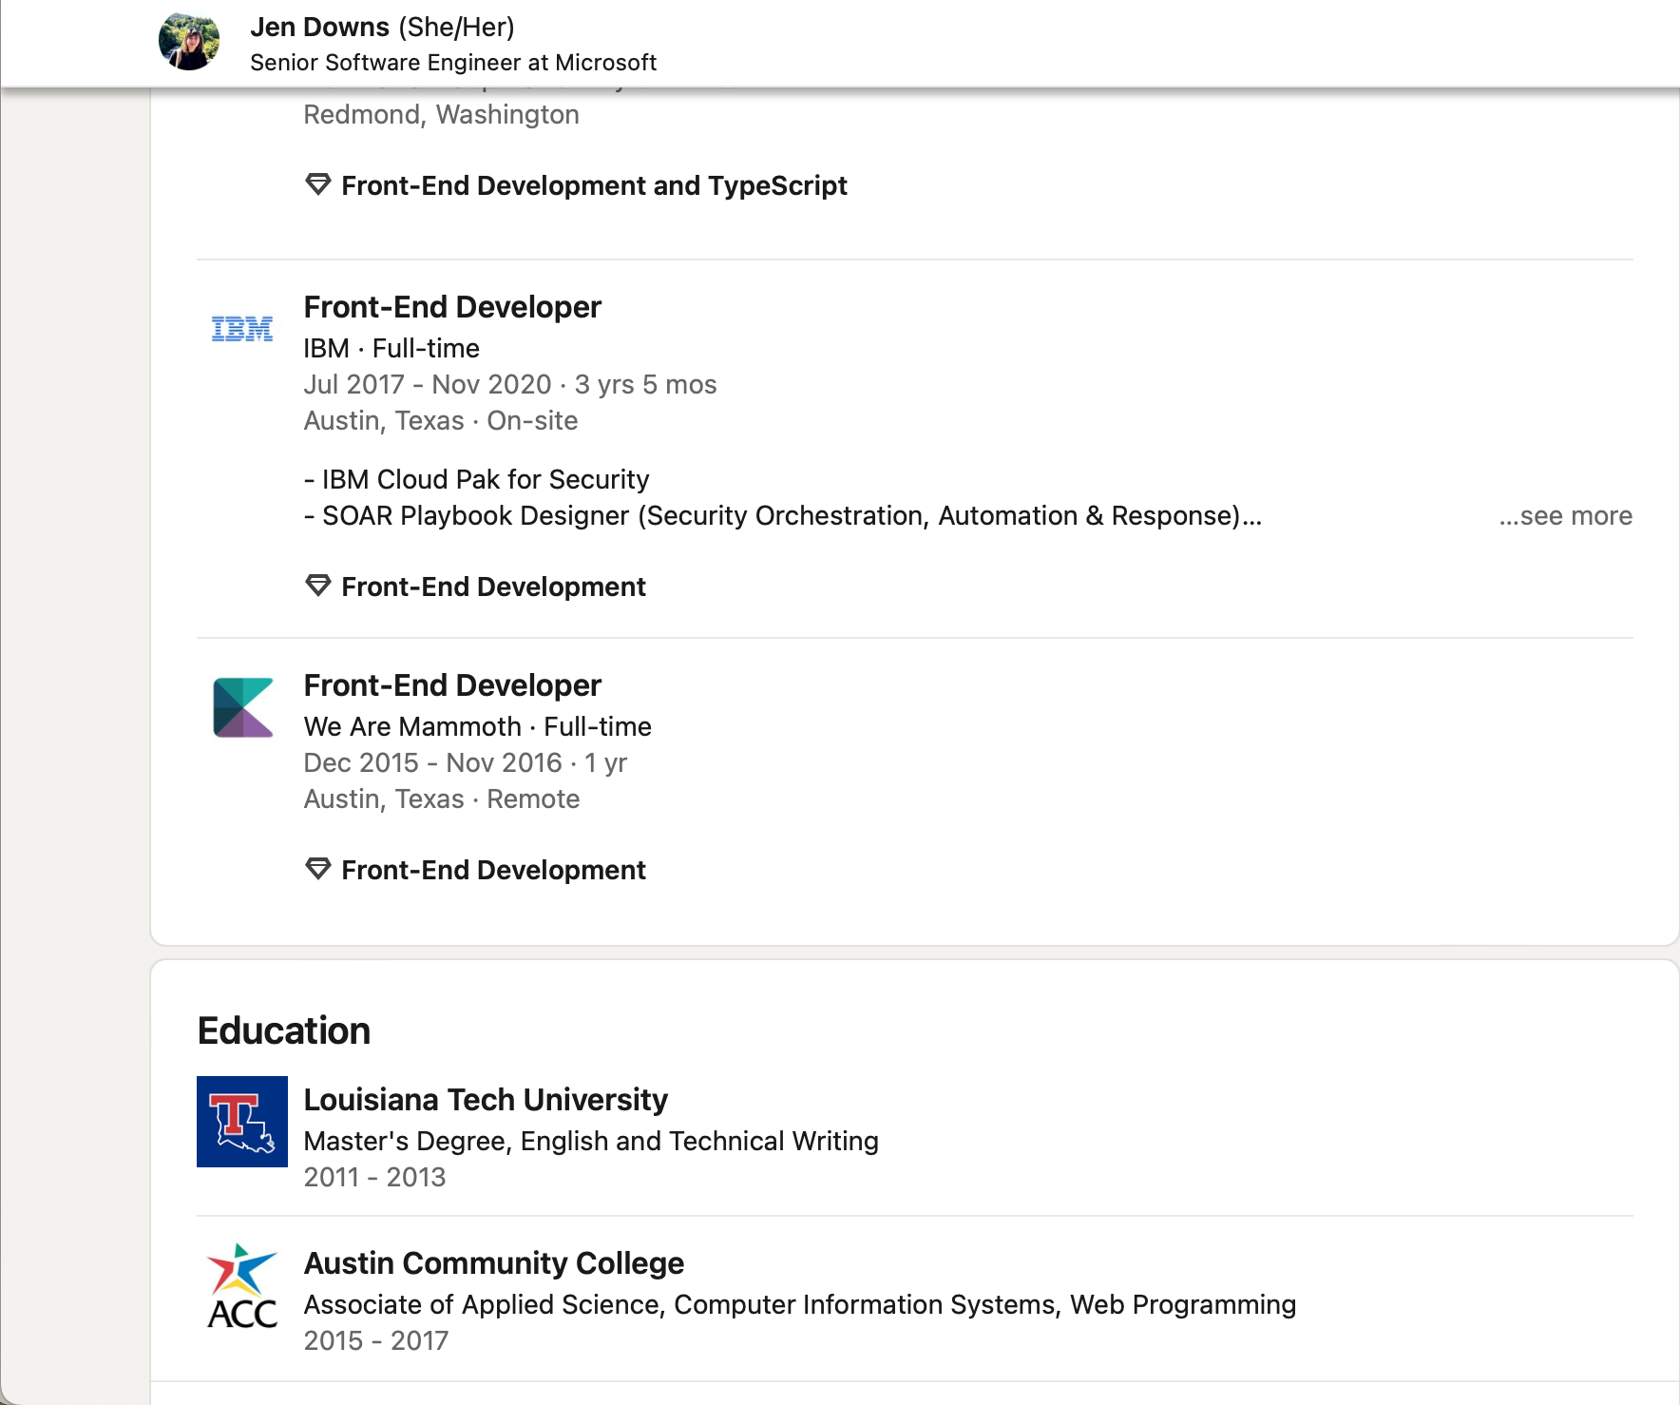
Task: Open Louisiana Tech University school page
Action: click(x=486, y=1100)
